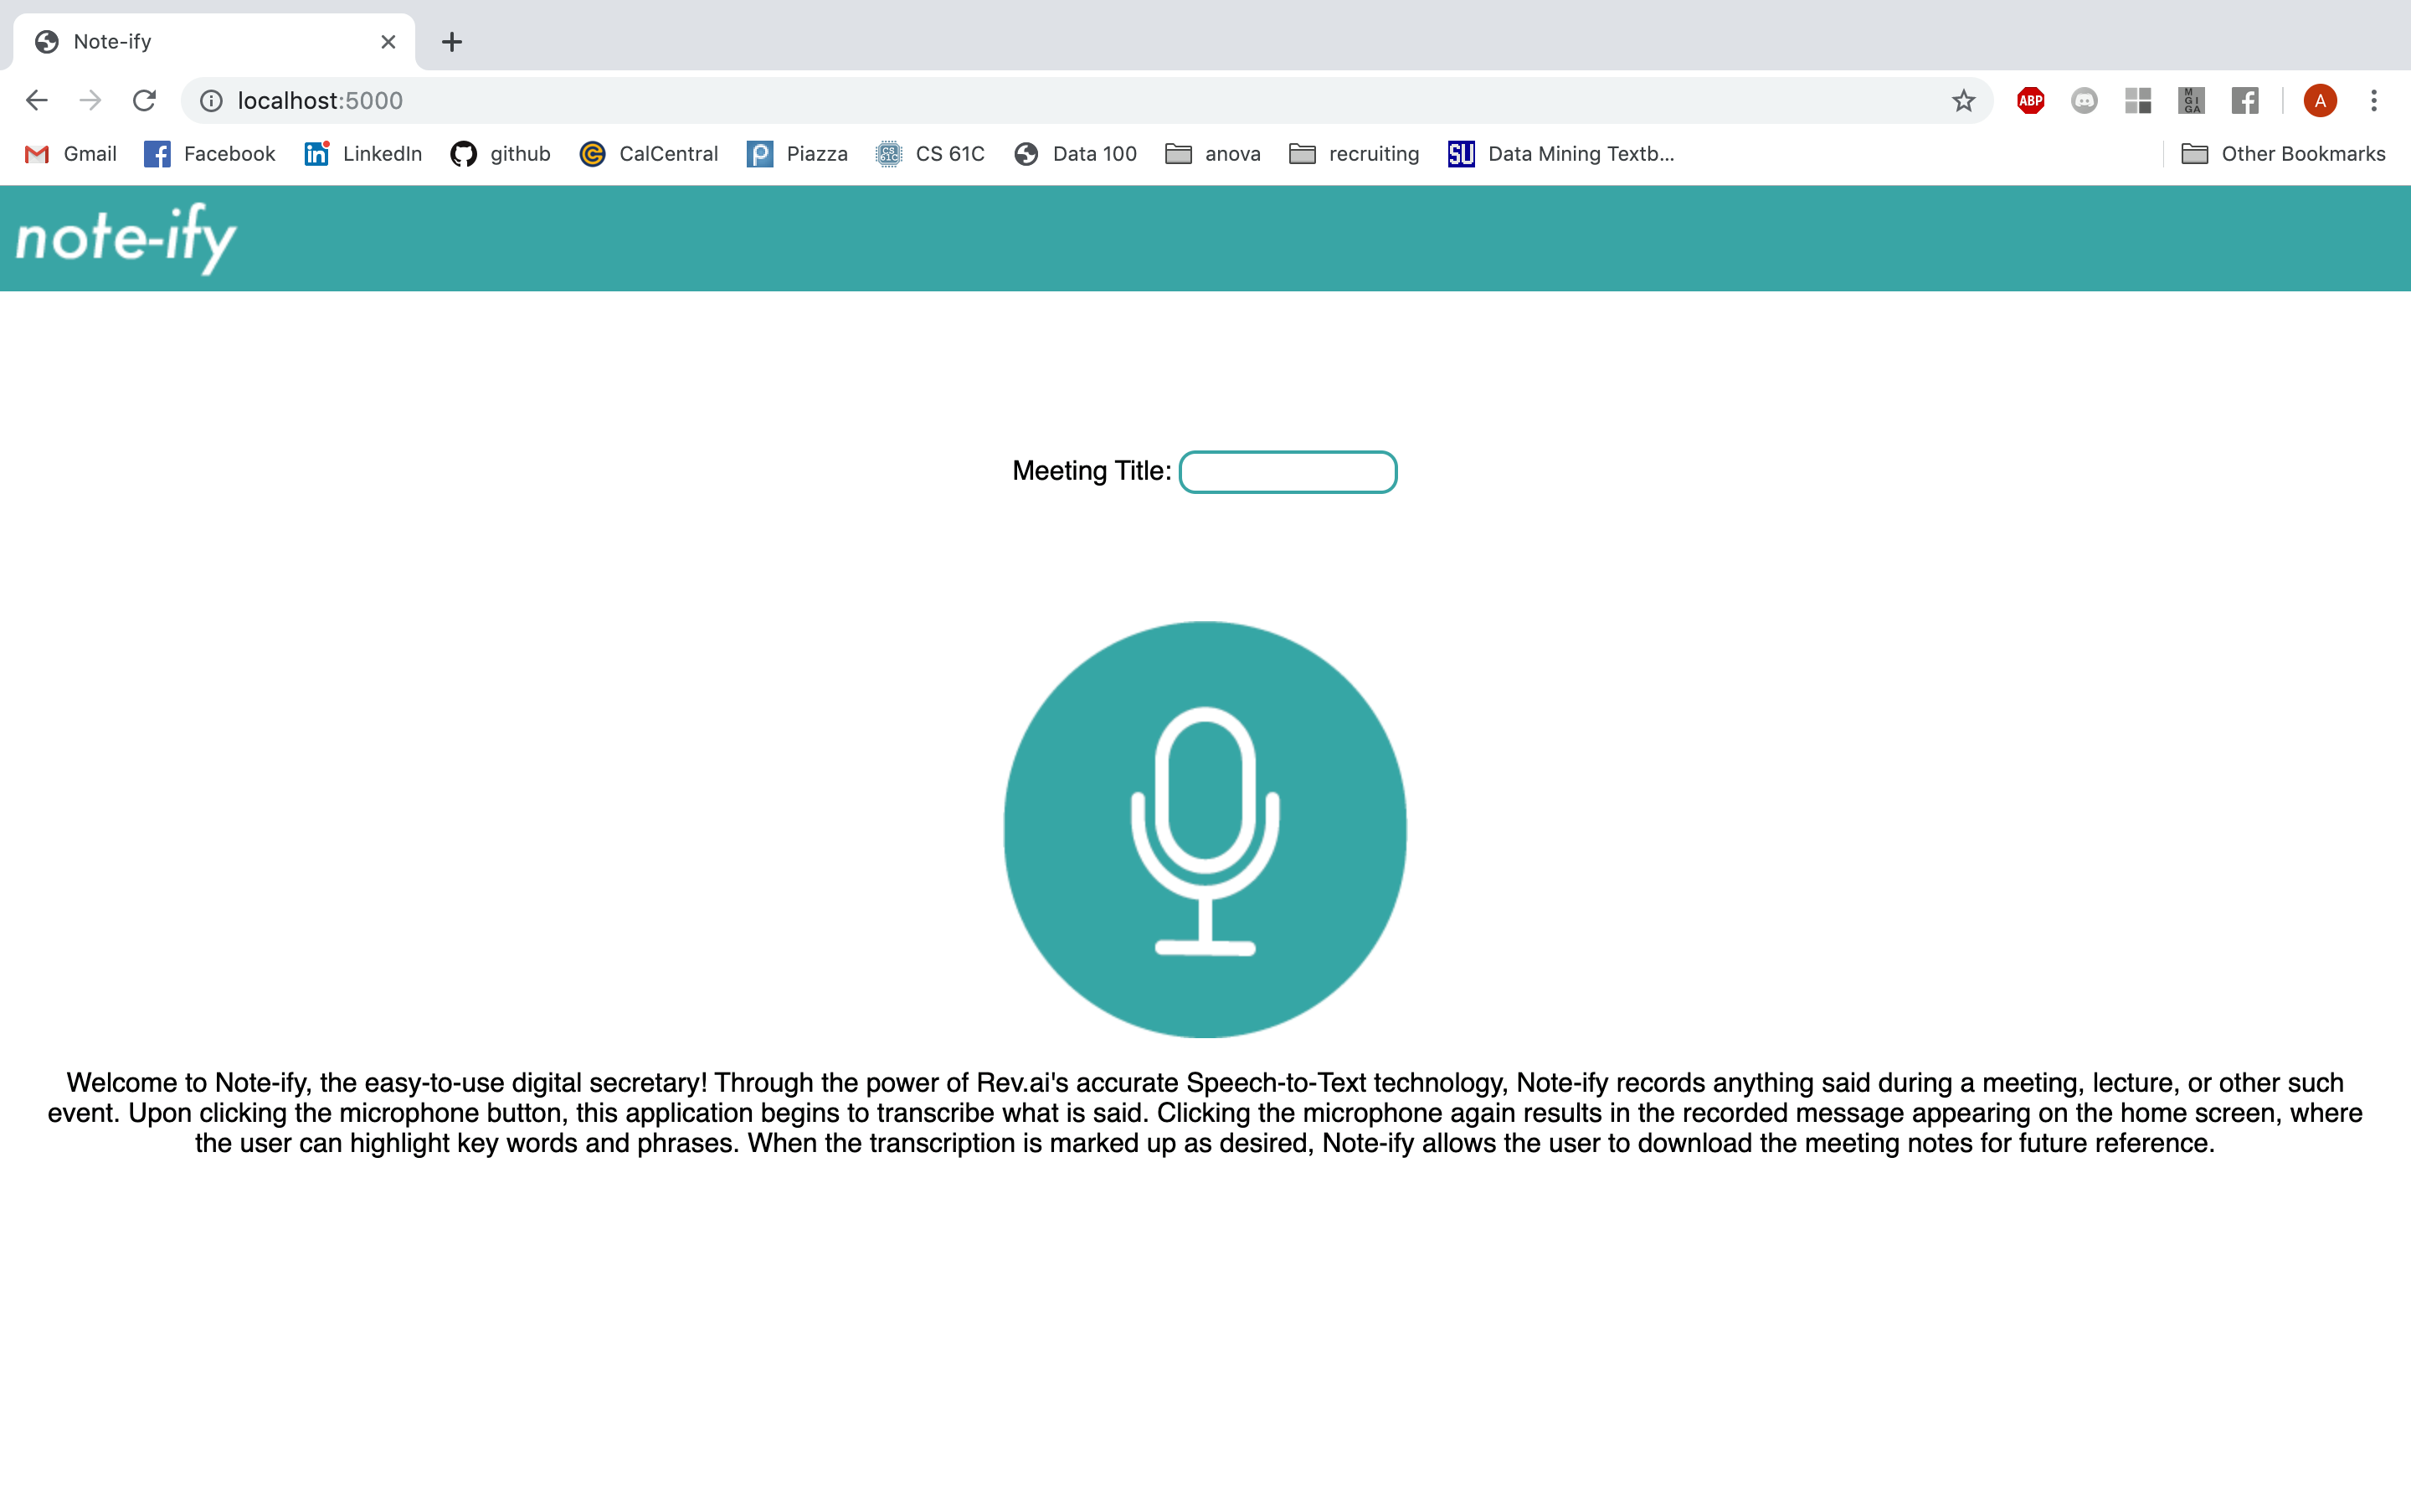The width and height of the screenshot is (2411, 1507).
Task: Reload the current page
Action: pyautogui.click(x=145, y=100)
